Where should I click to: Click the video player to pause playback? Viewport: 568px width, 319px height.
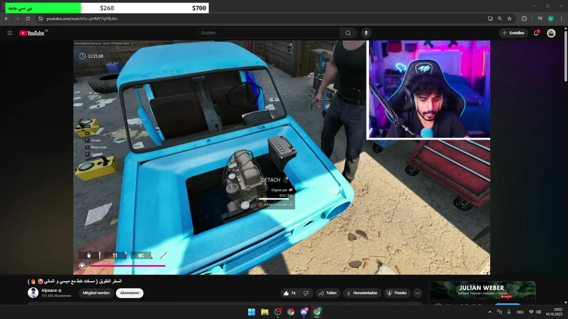point(282,157)
